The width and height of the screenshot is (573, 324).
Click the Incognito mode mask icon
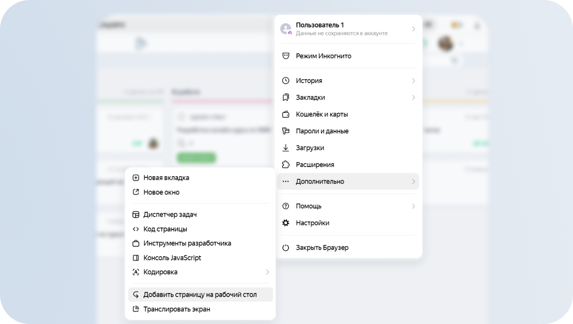click(x=286, y=56)
